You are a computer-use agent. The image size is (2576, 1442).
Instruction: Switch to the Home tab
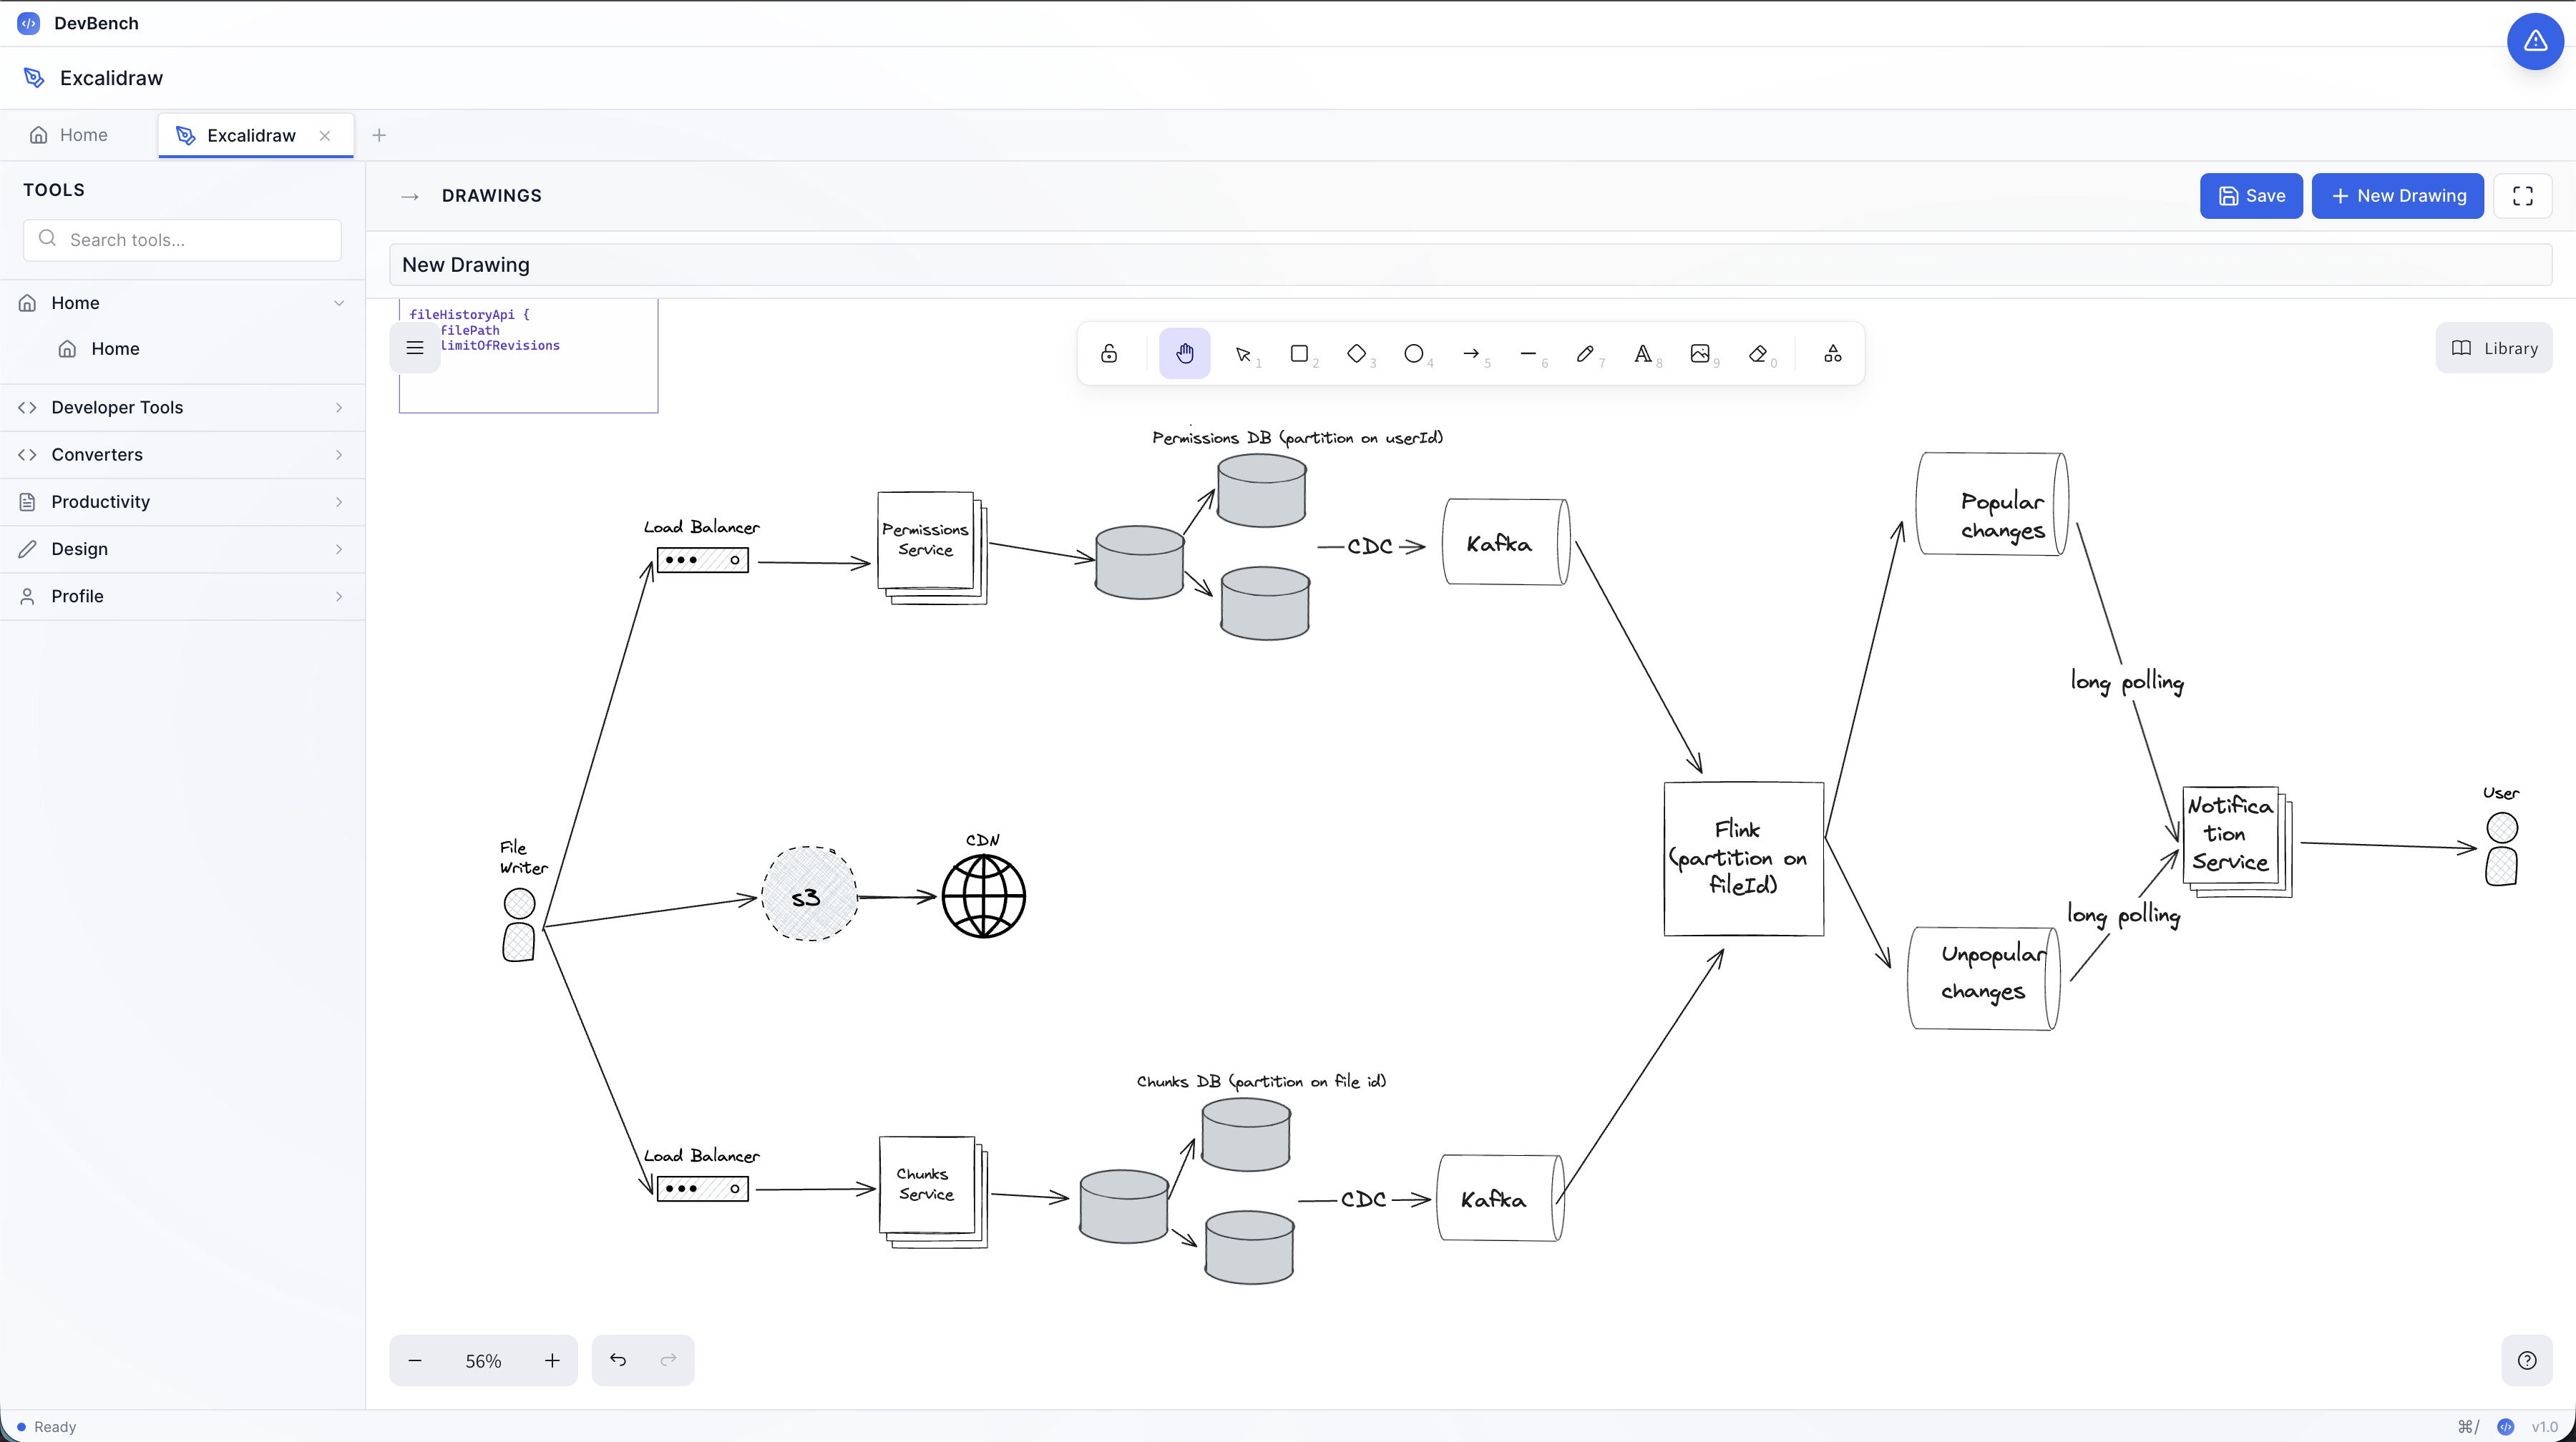[68, 134]
